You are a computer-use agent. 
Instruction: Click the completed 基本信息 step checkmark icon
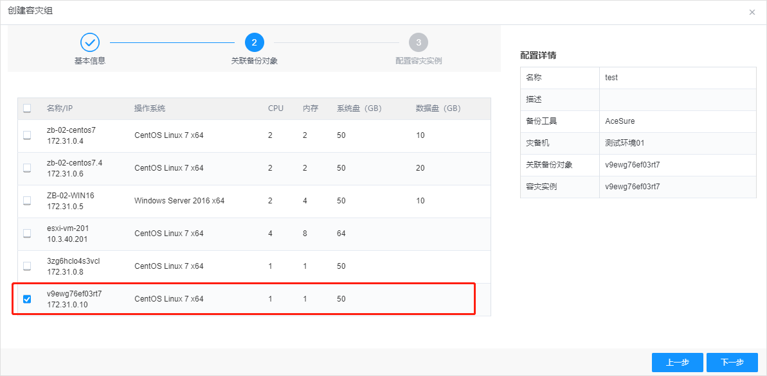89,42
